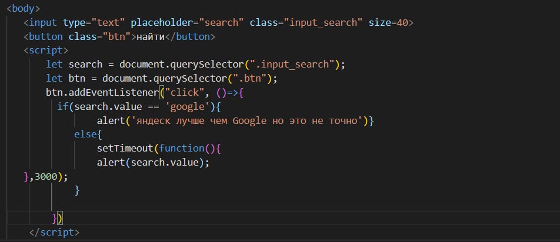Click the 3000 delay value

click(x=46, y=176)
